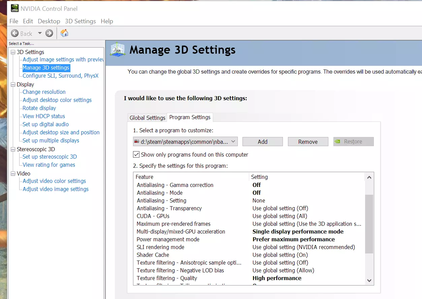Screen dimensions: 422x299
Task: Click the program icon in selection dropdown
Action: pyautogui.click(x=137, y=142)
